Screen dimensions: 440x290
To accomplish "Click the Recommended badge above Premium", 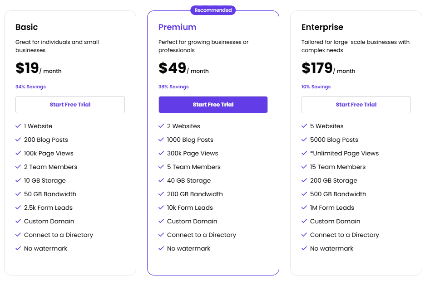I will [x=213, y=10].
